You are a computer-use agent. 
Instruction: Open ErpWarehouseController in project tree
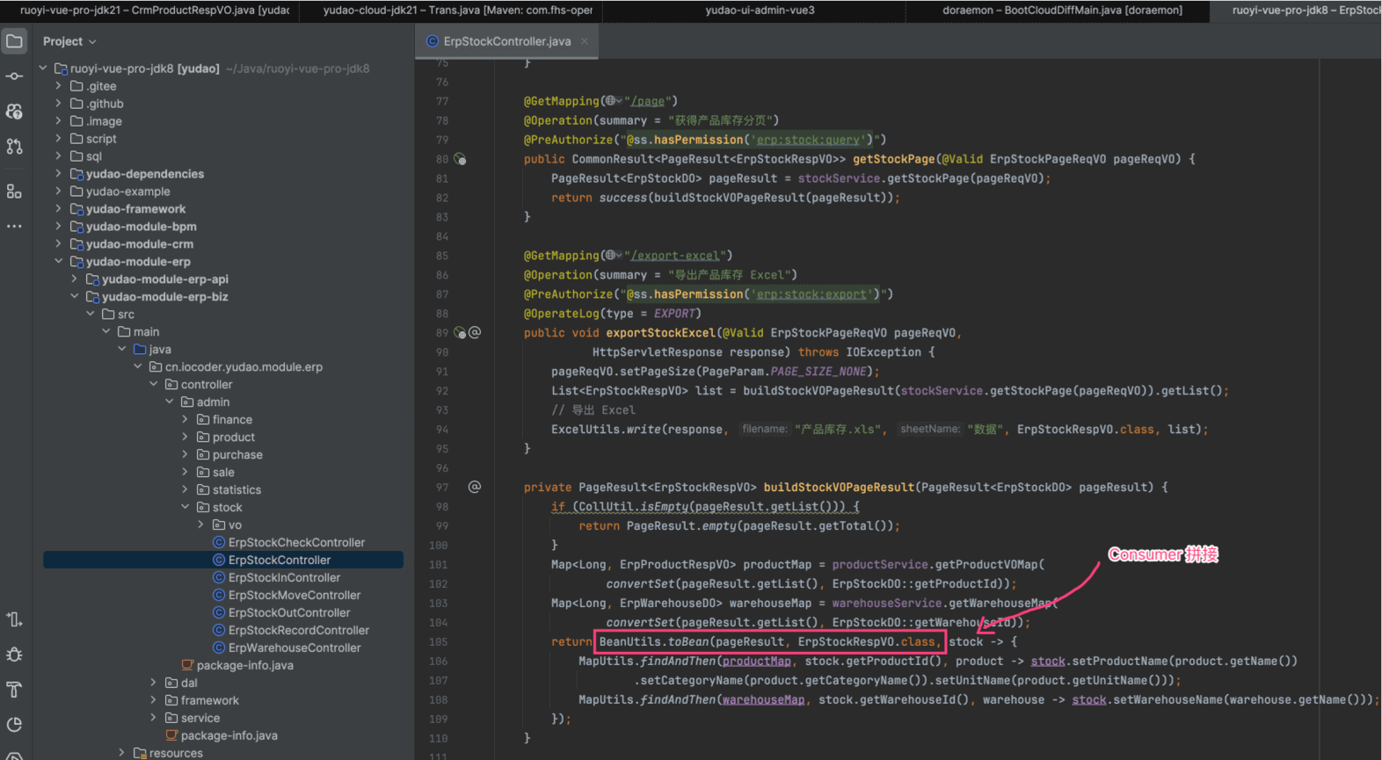coord(294,648)
